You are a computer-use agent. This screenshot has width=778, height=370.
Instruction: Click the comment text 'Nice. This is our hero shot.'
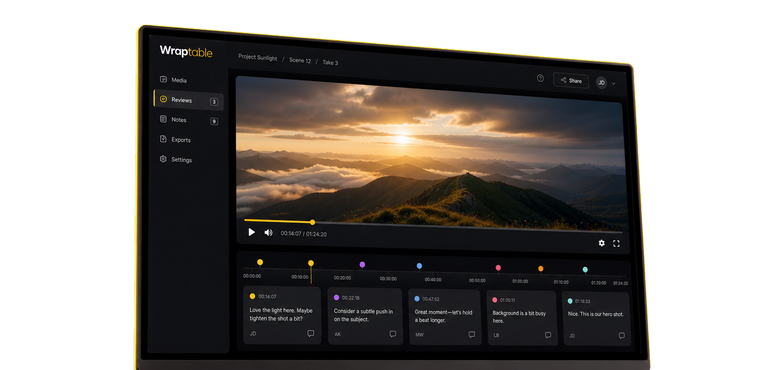[596, 314]
